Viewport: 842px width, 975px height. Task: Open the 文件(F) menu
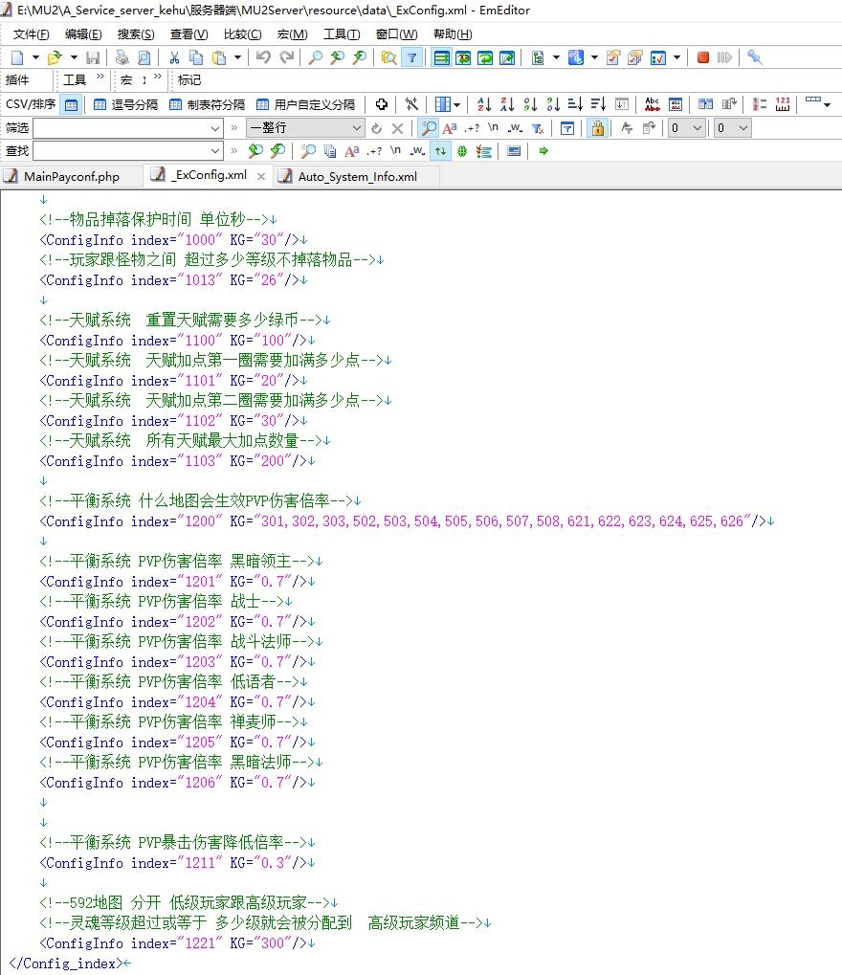31,34
